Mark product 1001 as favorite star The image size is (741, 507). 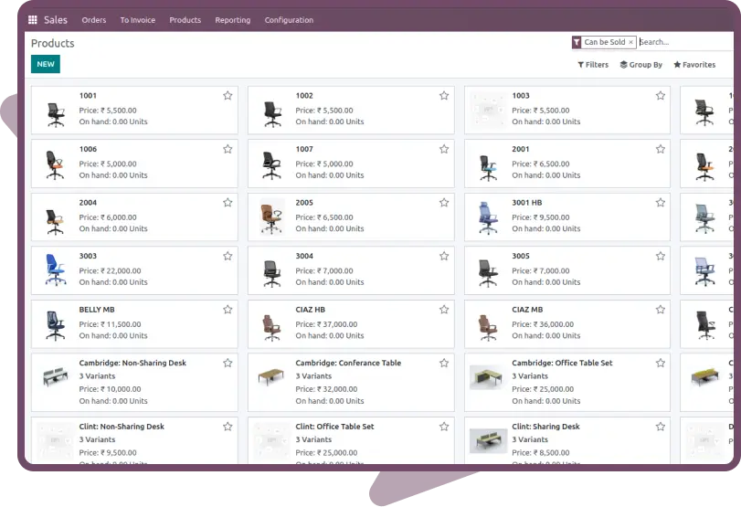228,96
